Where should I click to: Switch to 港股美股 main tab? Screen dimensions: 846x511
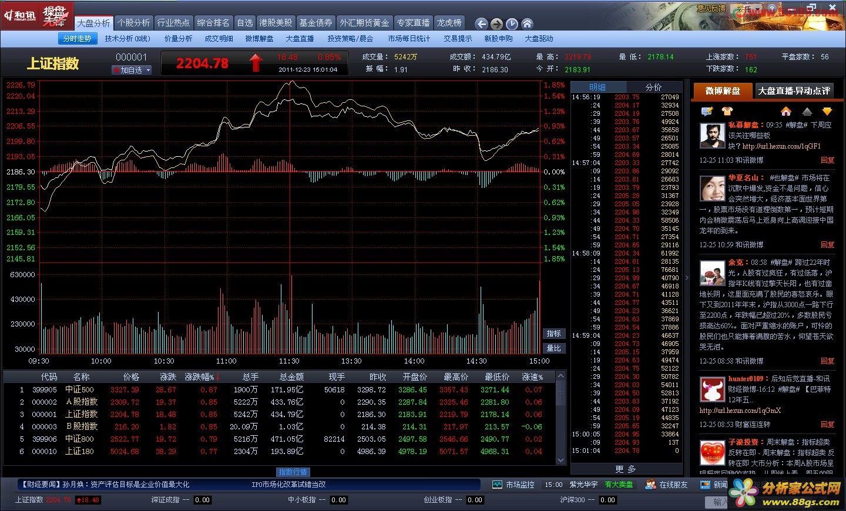(276, 23)
